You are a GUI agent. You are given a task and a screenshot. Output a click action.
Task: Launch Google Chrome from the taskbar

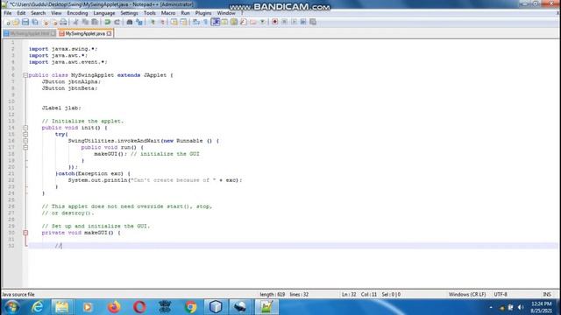point(191,307)
